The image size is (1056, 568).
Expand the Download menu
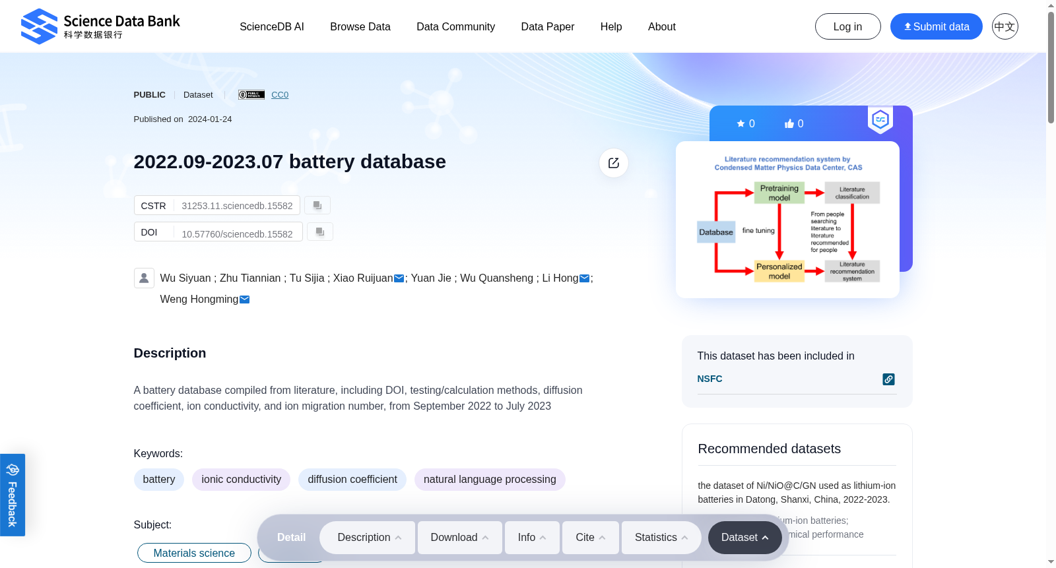pyautogui.click(x=459, y=538)
